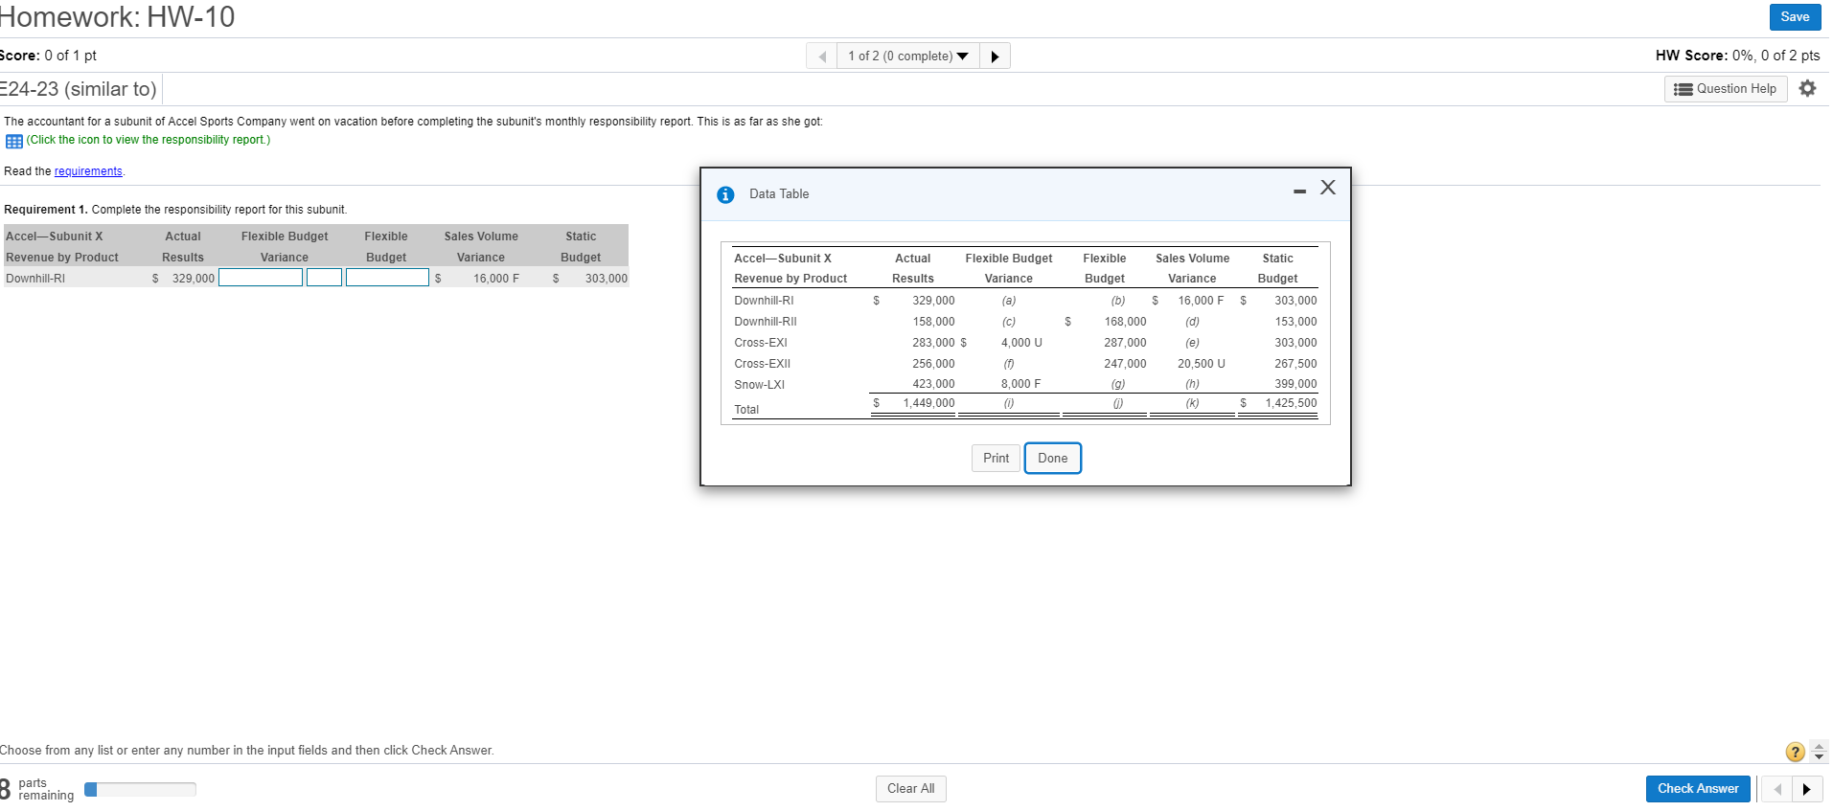Screen dimensions: 1833x811
Task: Close the Data Table dialog
Action: pyautogui.click(x=1327, y=188)
